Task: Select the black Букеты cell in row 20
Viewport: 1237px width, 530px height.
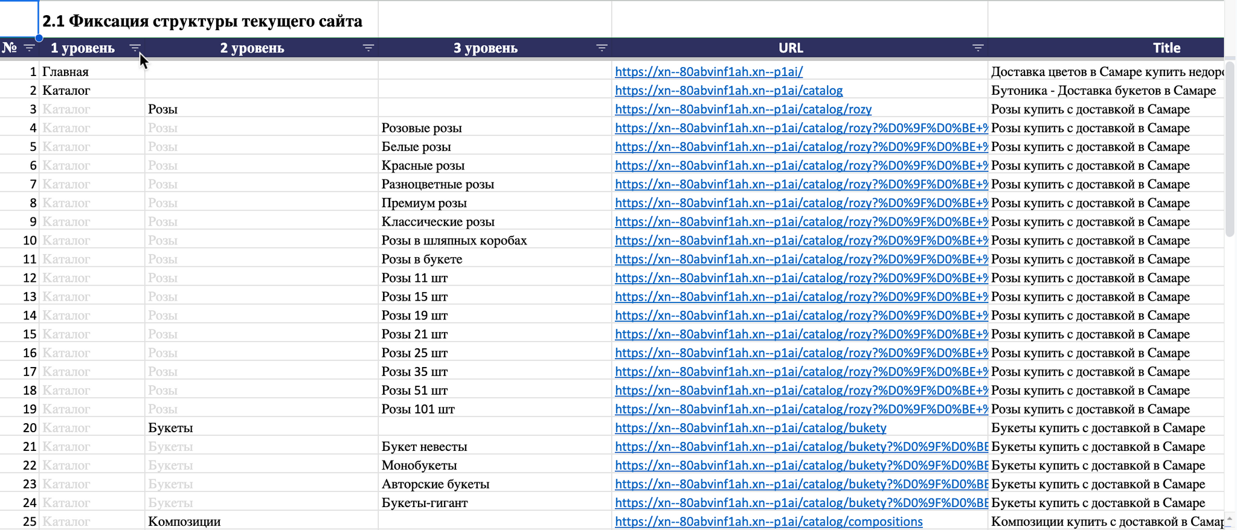Action: pyautogui.click(x=262, y=428)
